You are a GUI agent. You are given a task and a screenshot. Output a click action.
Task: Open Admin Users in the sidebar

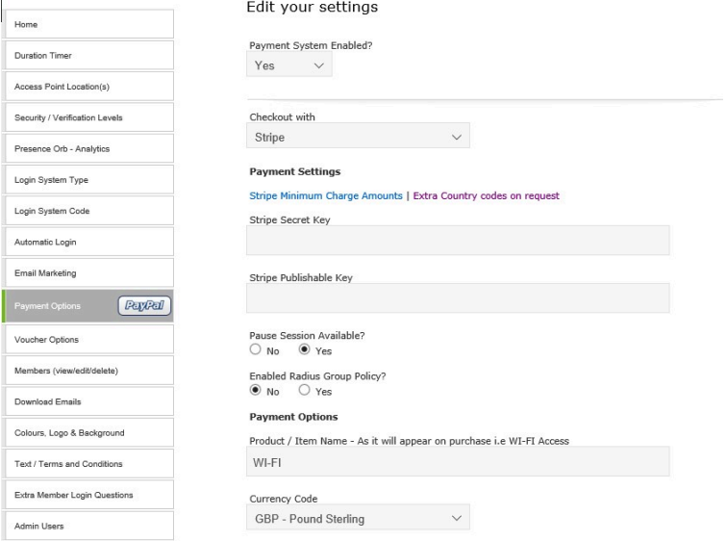tap(88, 526)
